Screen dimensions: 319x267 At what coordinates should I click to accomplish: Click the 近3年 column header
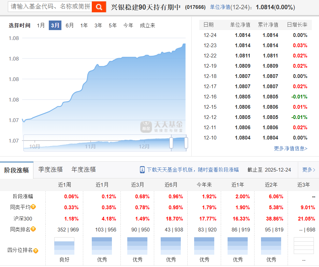pos(304,185)
